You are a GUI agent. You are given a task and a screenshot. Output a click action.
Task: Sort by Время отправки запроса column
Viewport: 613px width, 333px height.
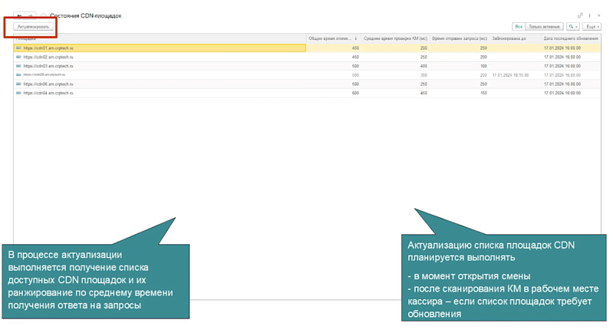point(460,38)
